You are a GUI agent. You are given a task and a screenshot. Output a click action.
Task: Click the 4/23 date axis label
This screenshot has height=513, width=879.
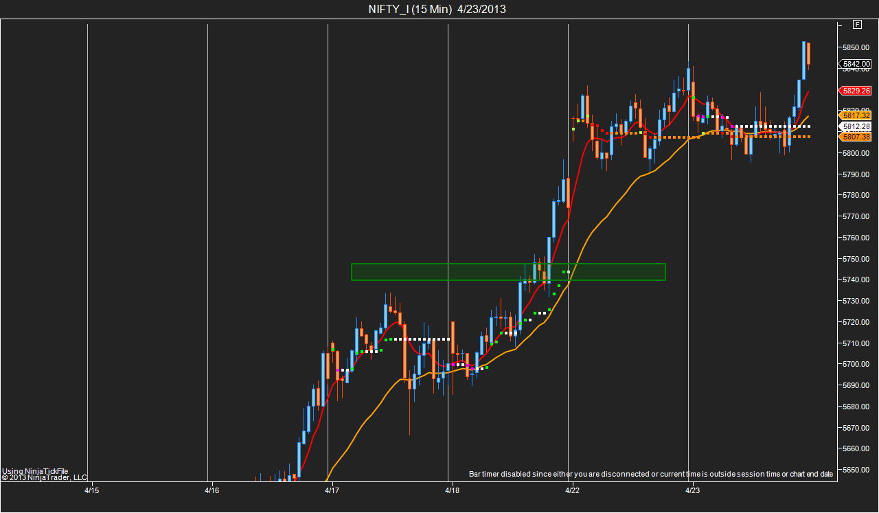693,490
